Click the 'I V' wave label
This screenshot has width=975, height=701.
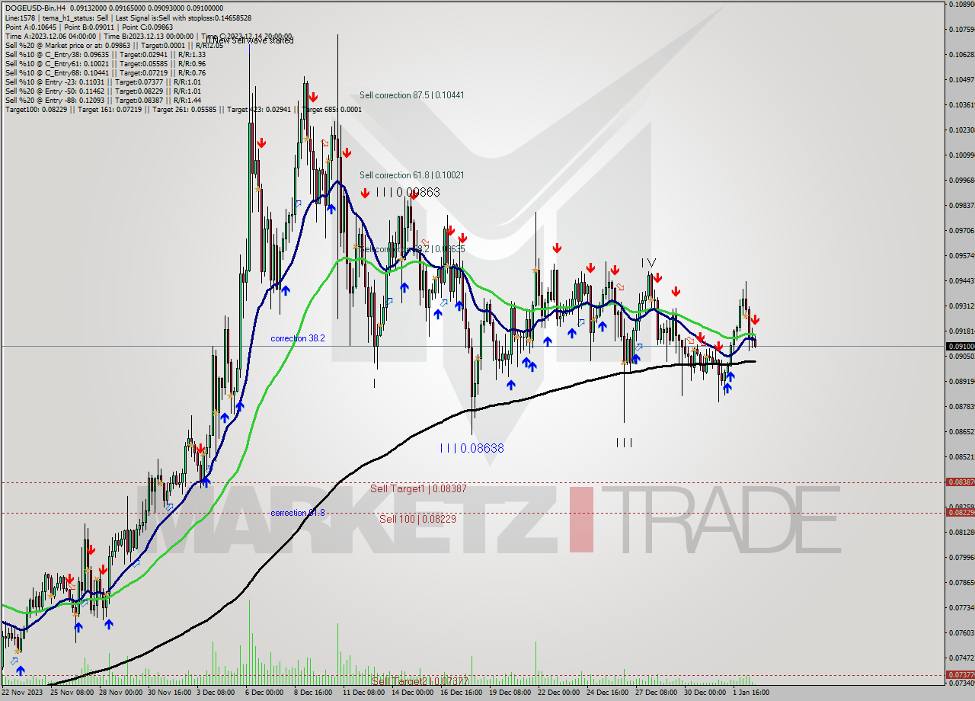[x=648, y=263]
